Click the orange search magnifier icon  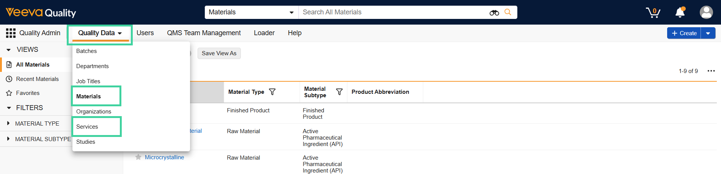[x=508, y=12]
